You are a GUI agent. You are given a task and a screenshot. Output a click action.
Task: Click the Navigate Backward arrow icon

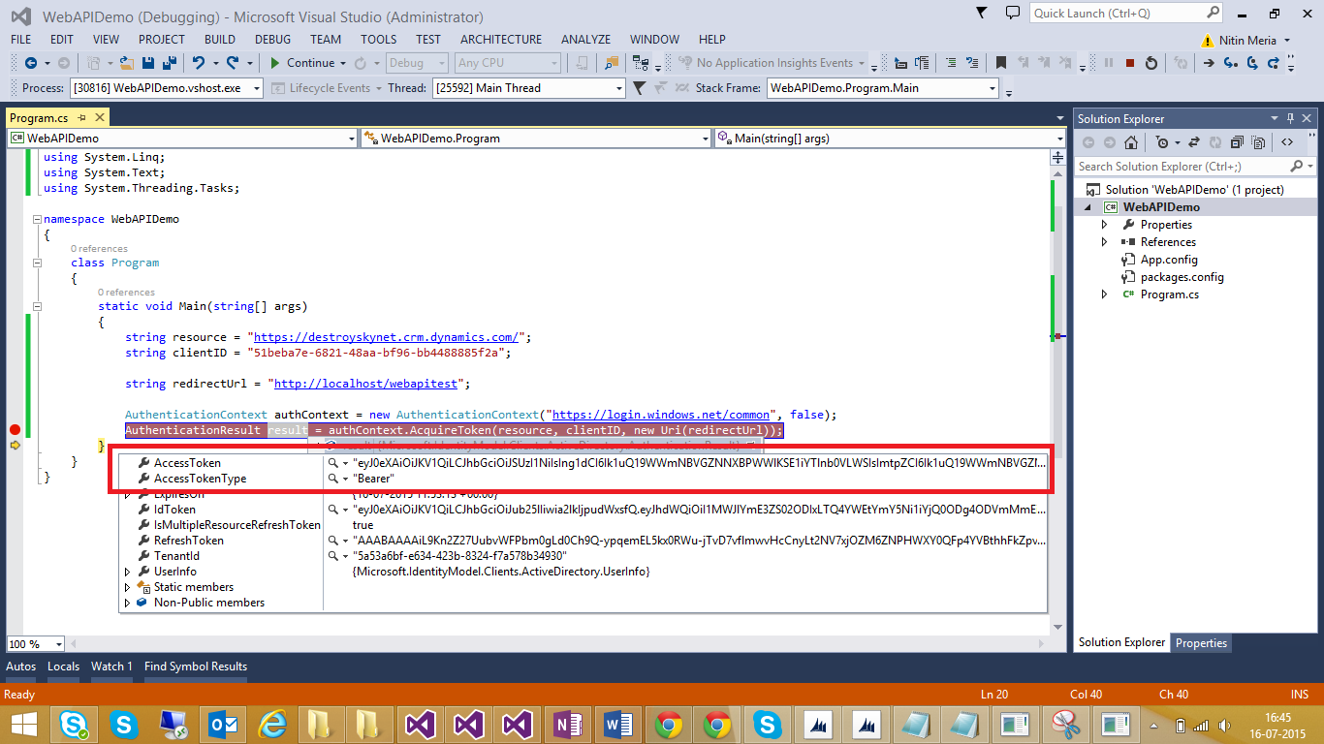coord(31,63)
